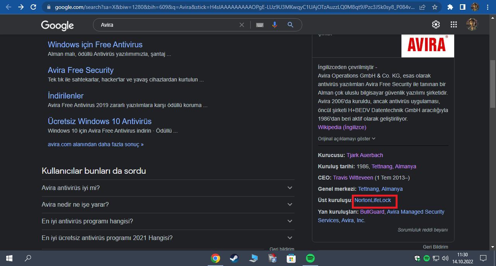Click 'Tettnang, Almanya' in Kuruluş tarihi row

(x=394, y=166)
